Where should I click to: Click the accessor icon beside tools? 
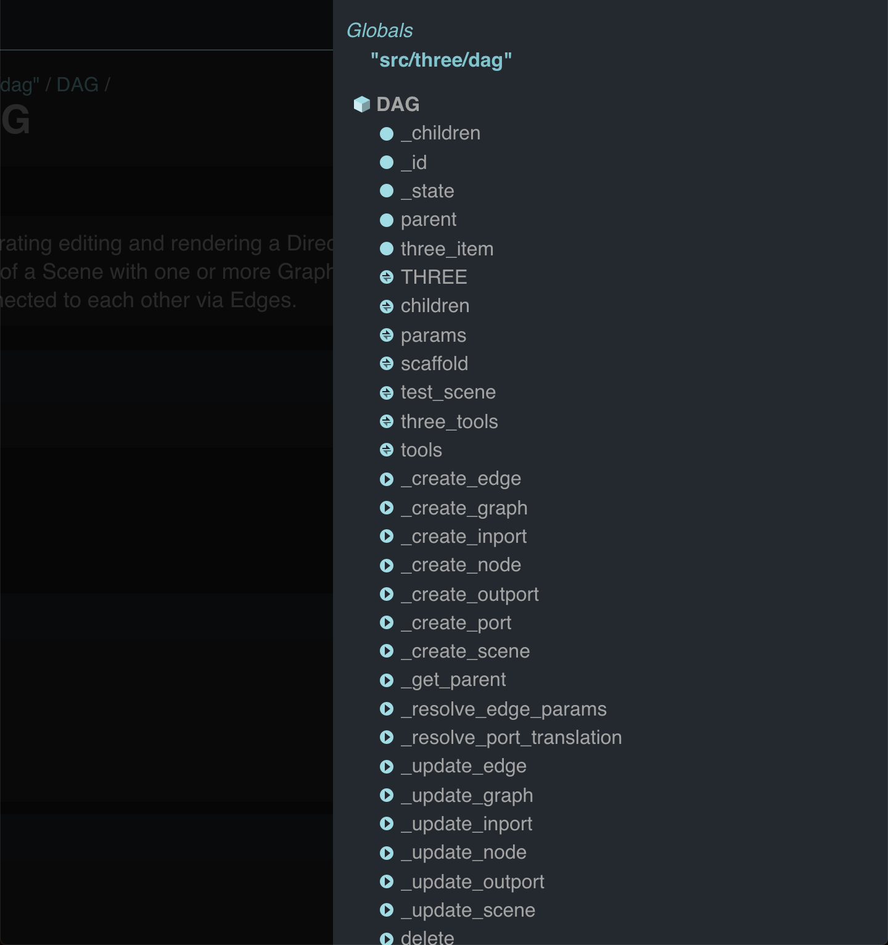(x=387, y=450)
